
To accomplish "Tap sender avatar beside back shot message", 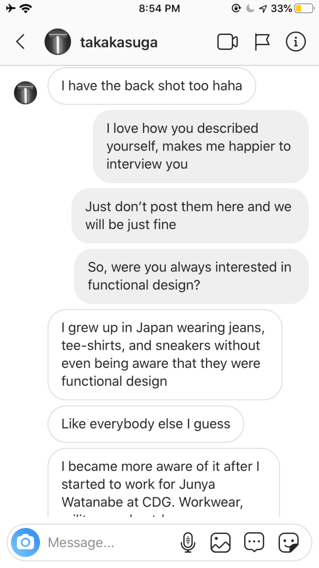I will 25,93.
